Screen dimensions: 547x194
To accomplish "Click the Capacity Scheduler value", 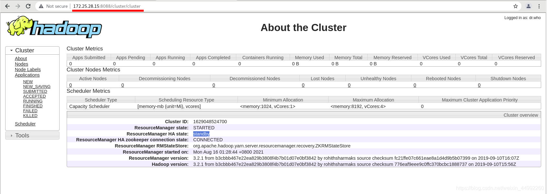I will pos(89,106).
